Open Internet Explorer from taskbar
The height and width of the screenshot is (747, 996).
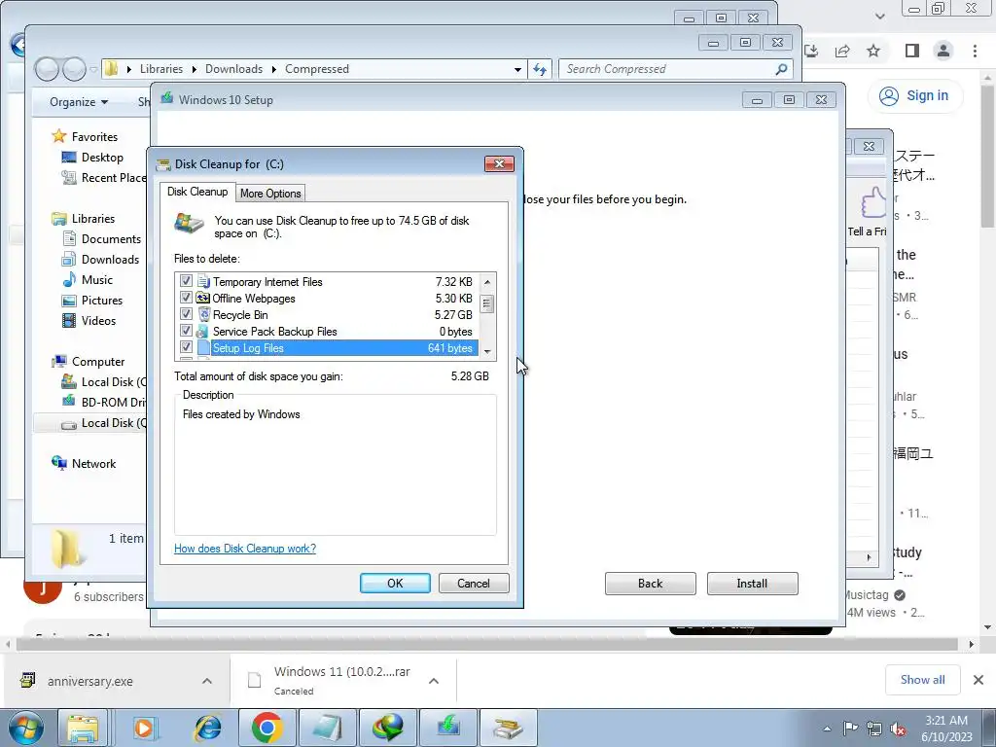click(x=207, y=728)
